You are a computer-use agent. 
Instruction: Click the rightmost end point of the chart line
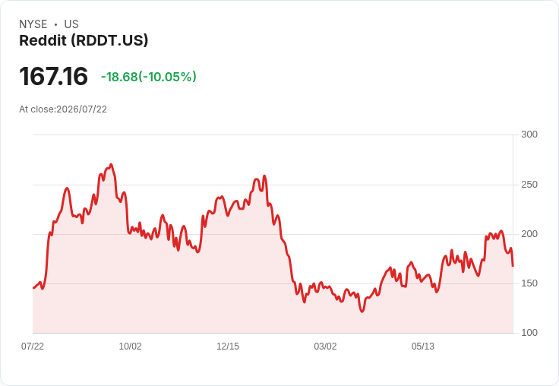click(513, 265)
